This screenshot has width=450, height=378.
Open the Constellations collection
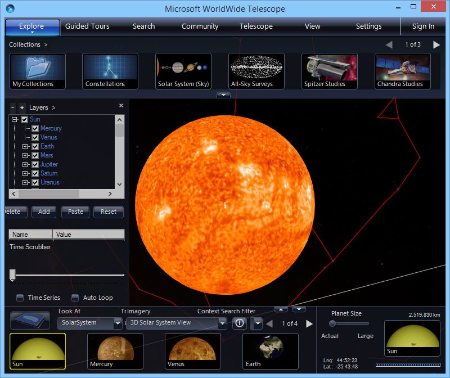(x=110, y=71)
